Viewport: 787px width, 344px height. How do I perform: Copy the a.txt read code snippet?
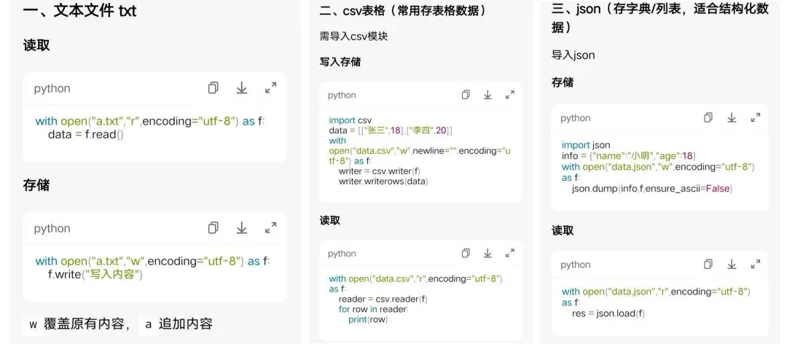click(214, 88)
